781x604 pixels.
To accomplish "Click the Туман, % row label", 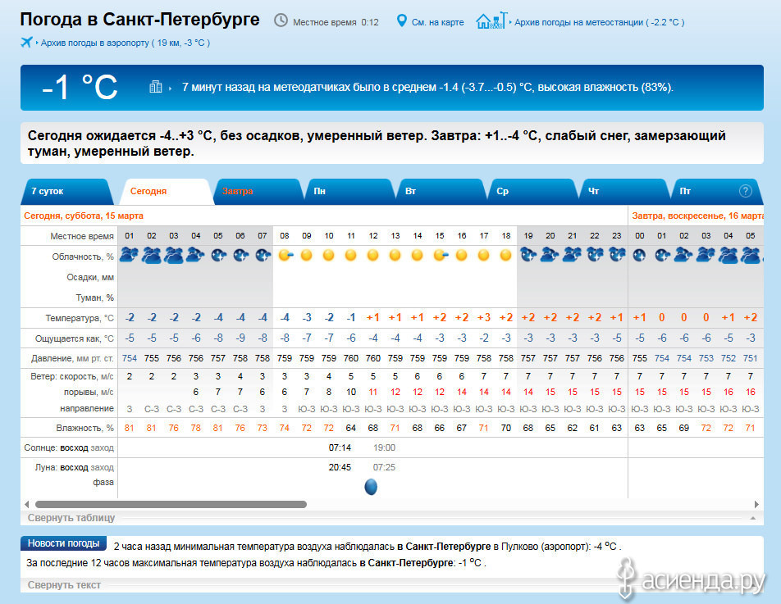I will pyautogui.click(x=94, y=297).
